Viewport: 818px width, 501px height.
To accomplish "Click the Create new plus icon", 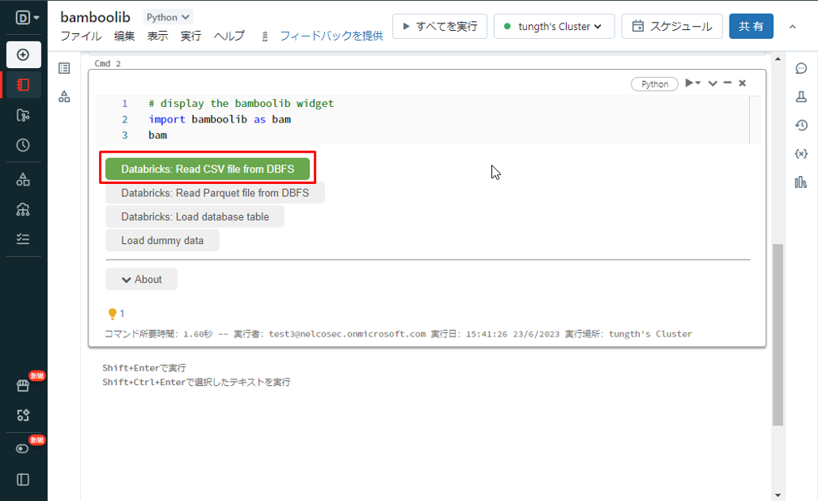I will pyautogui.click(x=24, y=55).
